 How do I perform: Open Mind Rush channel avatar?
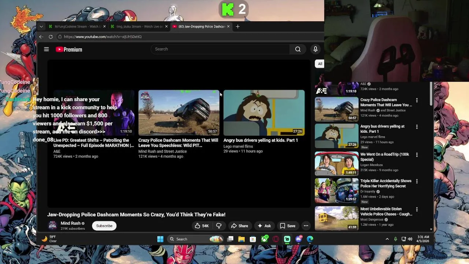[53, 225]
